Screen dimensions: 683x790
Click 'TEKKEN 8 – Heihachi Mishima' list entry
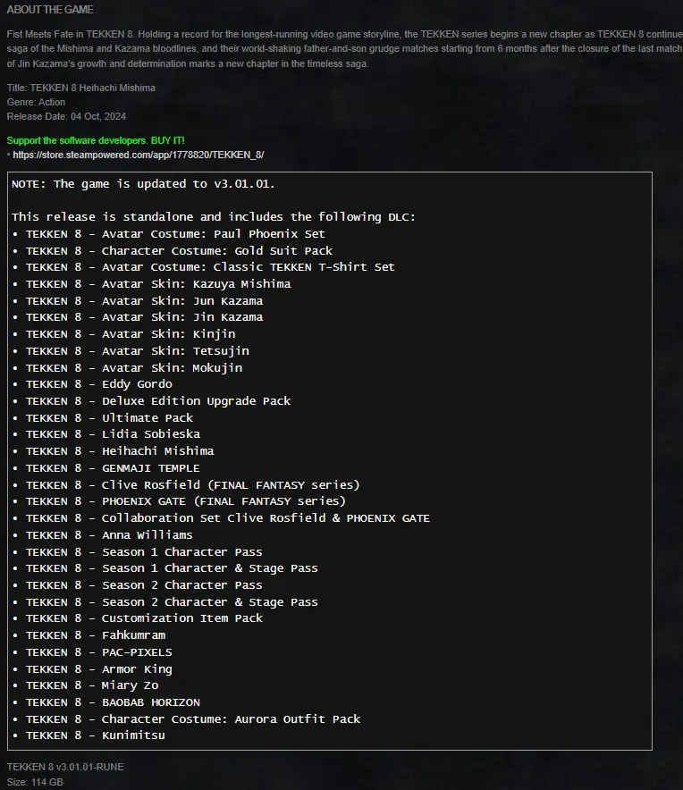click(120, 451)
